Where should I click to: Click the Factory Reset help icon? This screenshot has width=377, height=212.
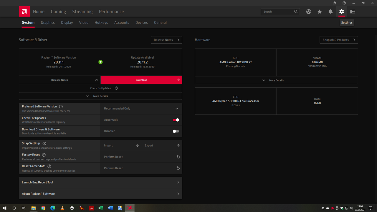click(x=44, y=155)
